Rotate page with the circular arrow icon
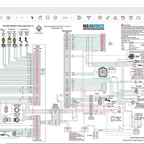This screenshot has width=144, height=144. [x=138, y=18]
